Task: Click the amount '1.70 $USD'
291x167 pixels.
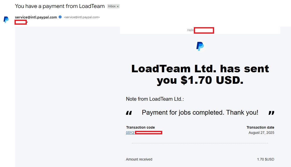Action: click(265, 159)
